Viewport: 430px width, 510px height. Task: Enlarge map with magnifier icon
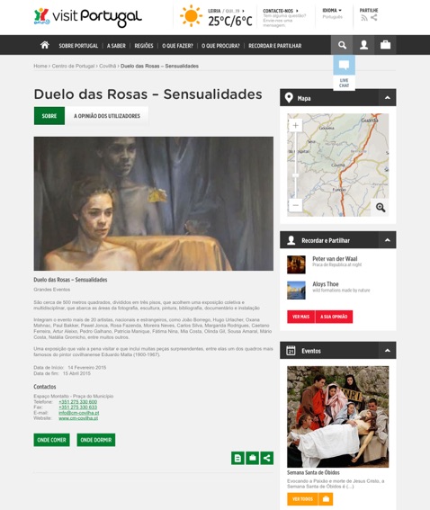(381, 207)
